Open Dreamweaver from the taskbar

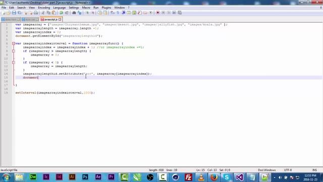33,177
